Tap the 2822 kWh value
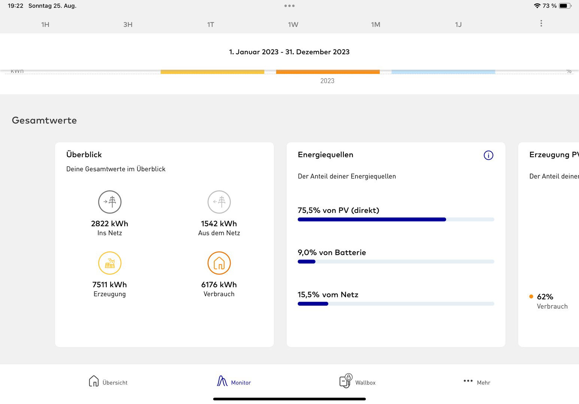Image resolution: width=579 pixels, height=404 pixels. click(x=110, y=224)
